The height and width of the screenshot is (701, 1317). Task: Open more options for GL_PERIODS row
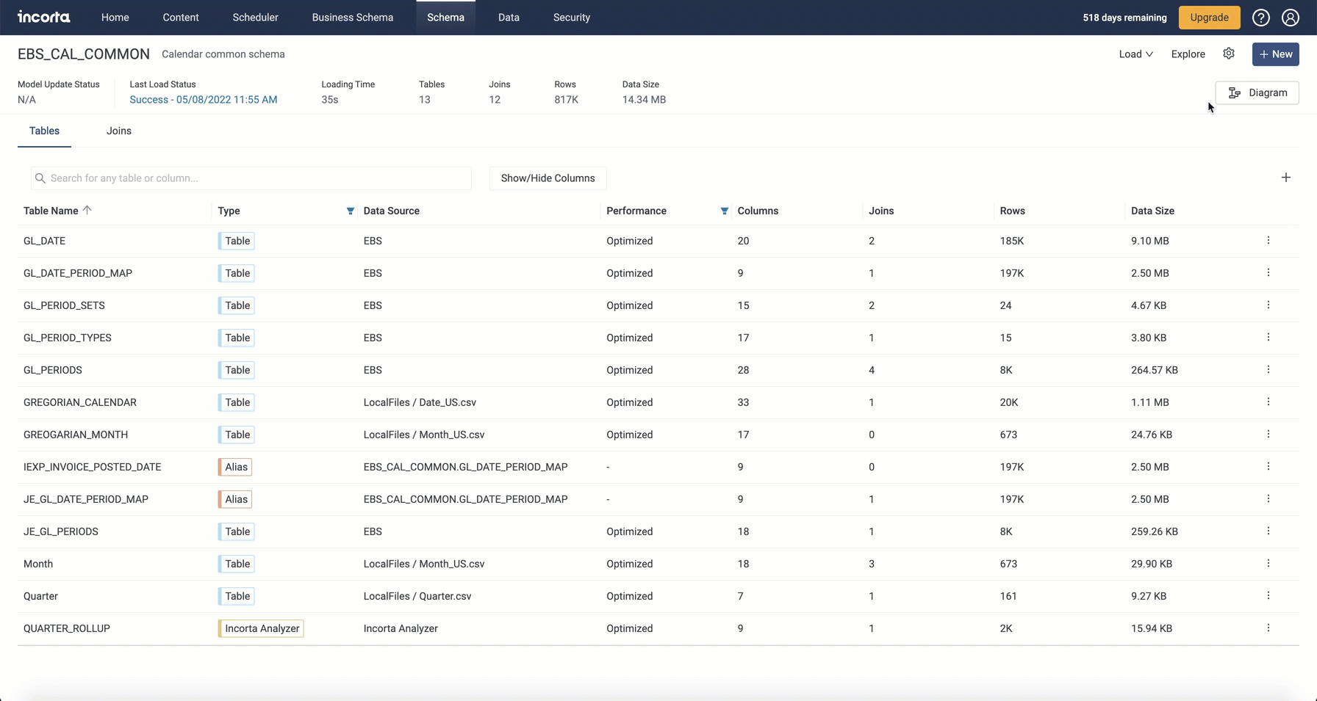coord(1268,370)
